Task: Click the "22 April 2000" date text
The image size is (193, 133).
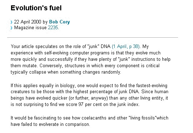Action: 27,22
